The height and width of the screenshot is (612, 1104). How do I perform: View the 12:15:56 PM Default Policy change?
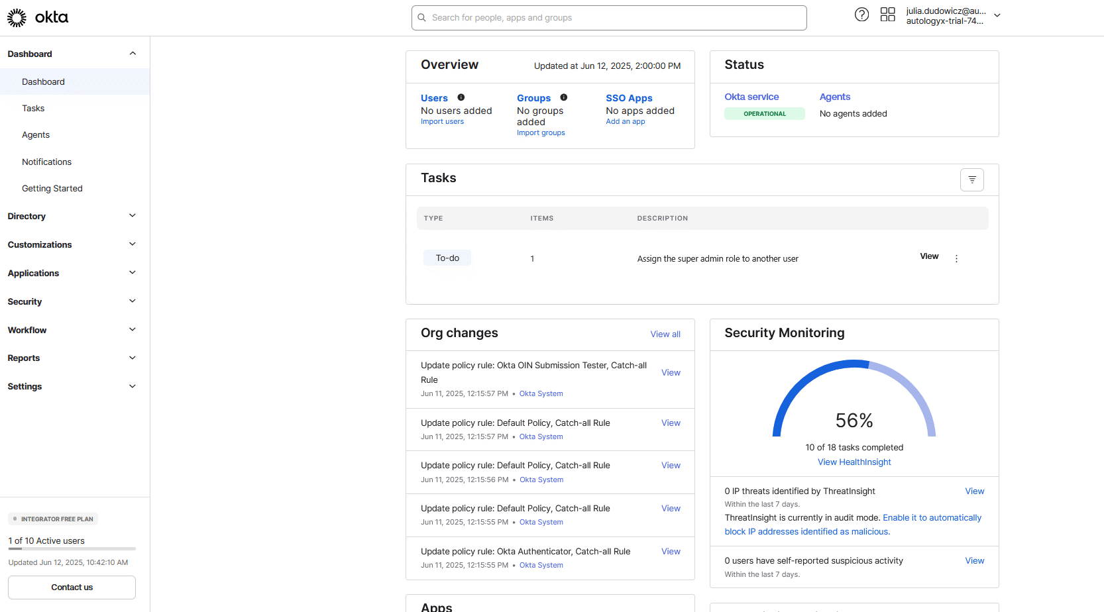[x=671, y=466]
